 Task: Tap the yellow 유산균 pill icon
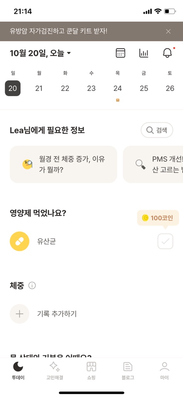(19, 241)
